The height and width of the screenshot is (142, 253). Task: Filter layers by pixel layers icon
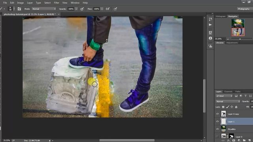[236, 96]
